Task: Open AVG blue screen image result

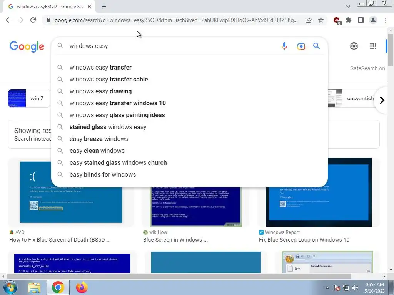Action: 71,192
